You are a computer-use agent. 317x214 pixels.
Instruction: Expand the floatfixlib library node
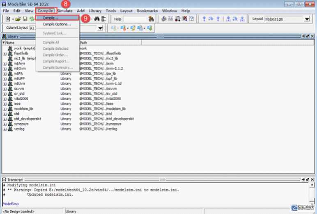pyautogui.click(x=5, y=53)
